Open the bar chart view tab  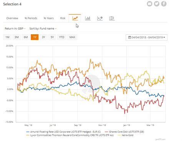click(x=88, y=18)
